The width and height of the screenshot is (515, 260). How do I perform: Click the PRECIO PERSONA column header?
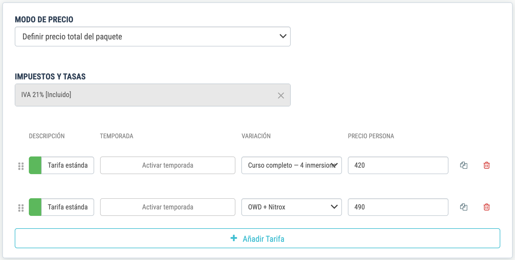(371, 136)
